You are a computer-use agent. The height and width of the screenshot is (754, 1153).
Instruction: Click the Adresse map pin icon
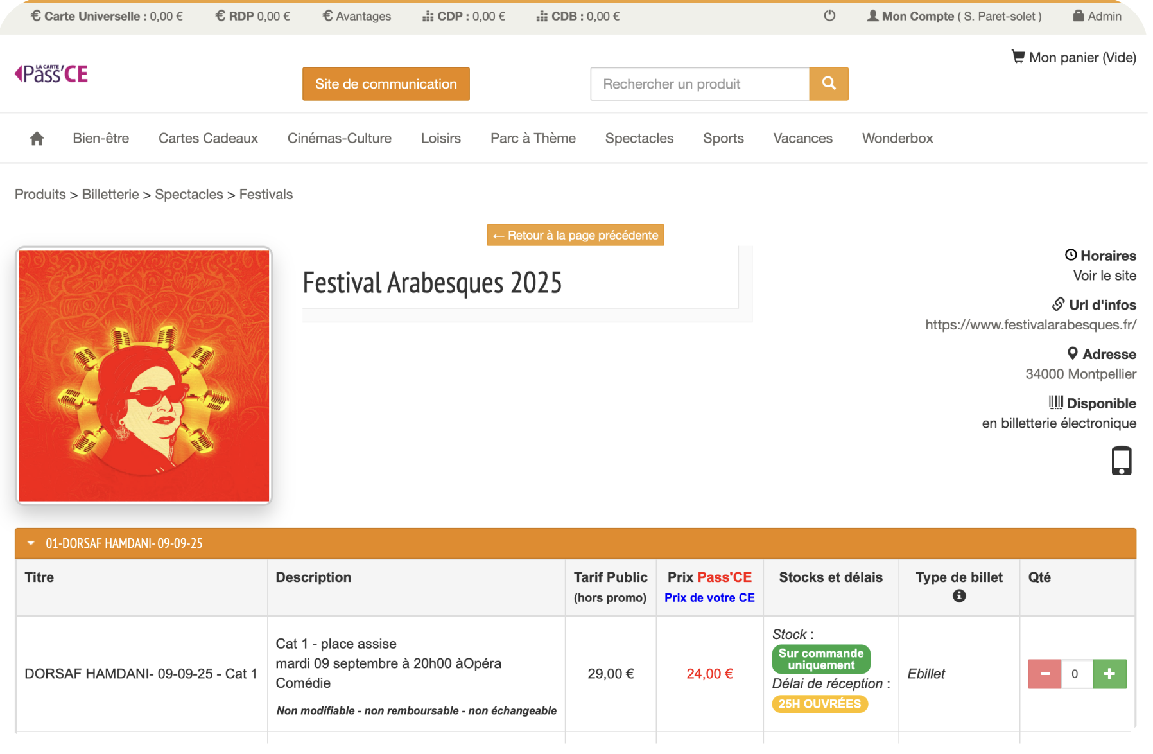click(x=1072, y=353)
